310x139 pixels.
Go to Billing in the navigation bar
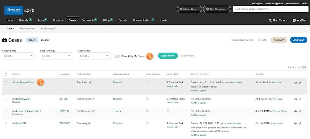coord(106,20)
